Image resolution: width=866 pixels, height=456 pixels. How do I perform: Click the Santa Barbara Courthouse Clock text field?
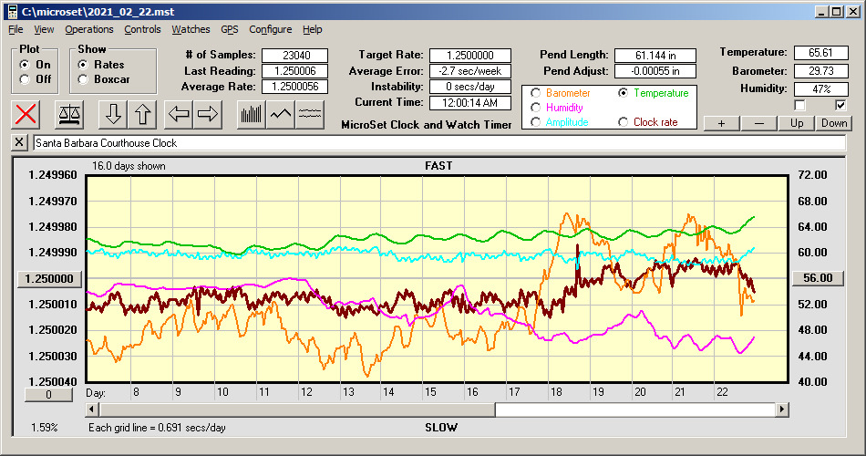click(x=438, y=143)
